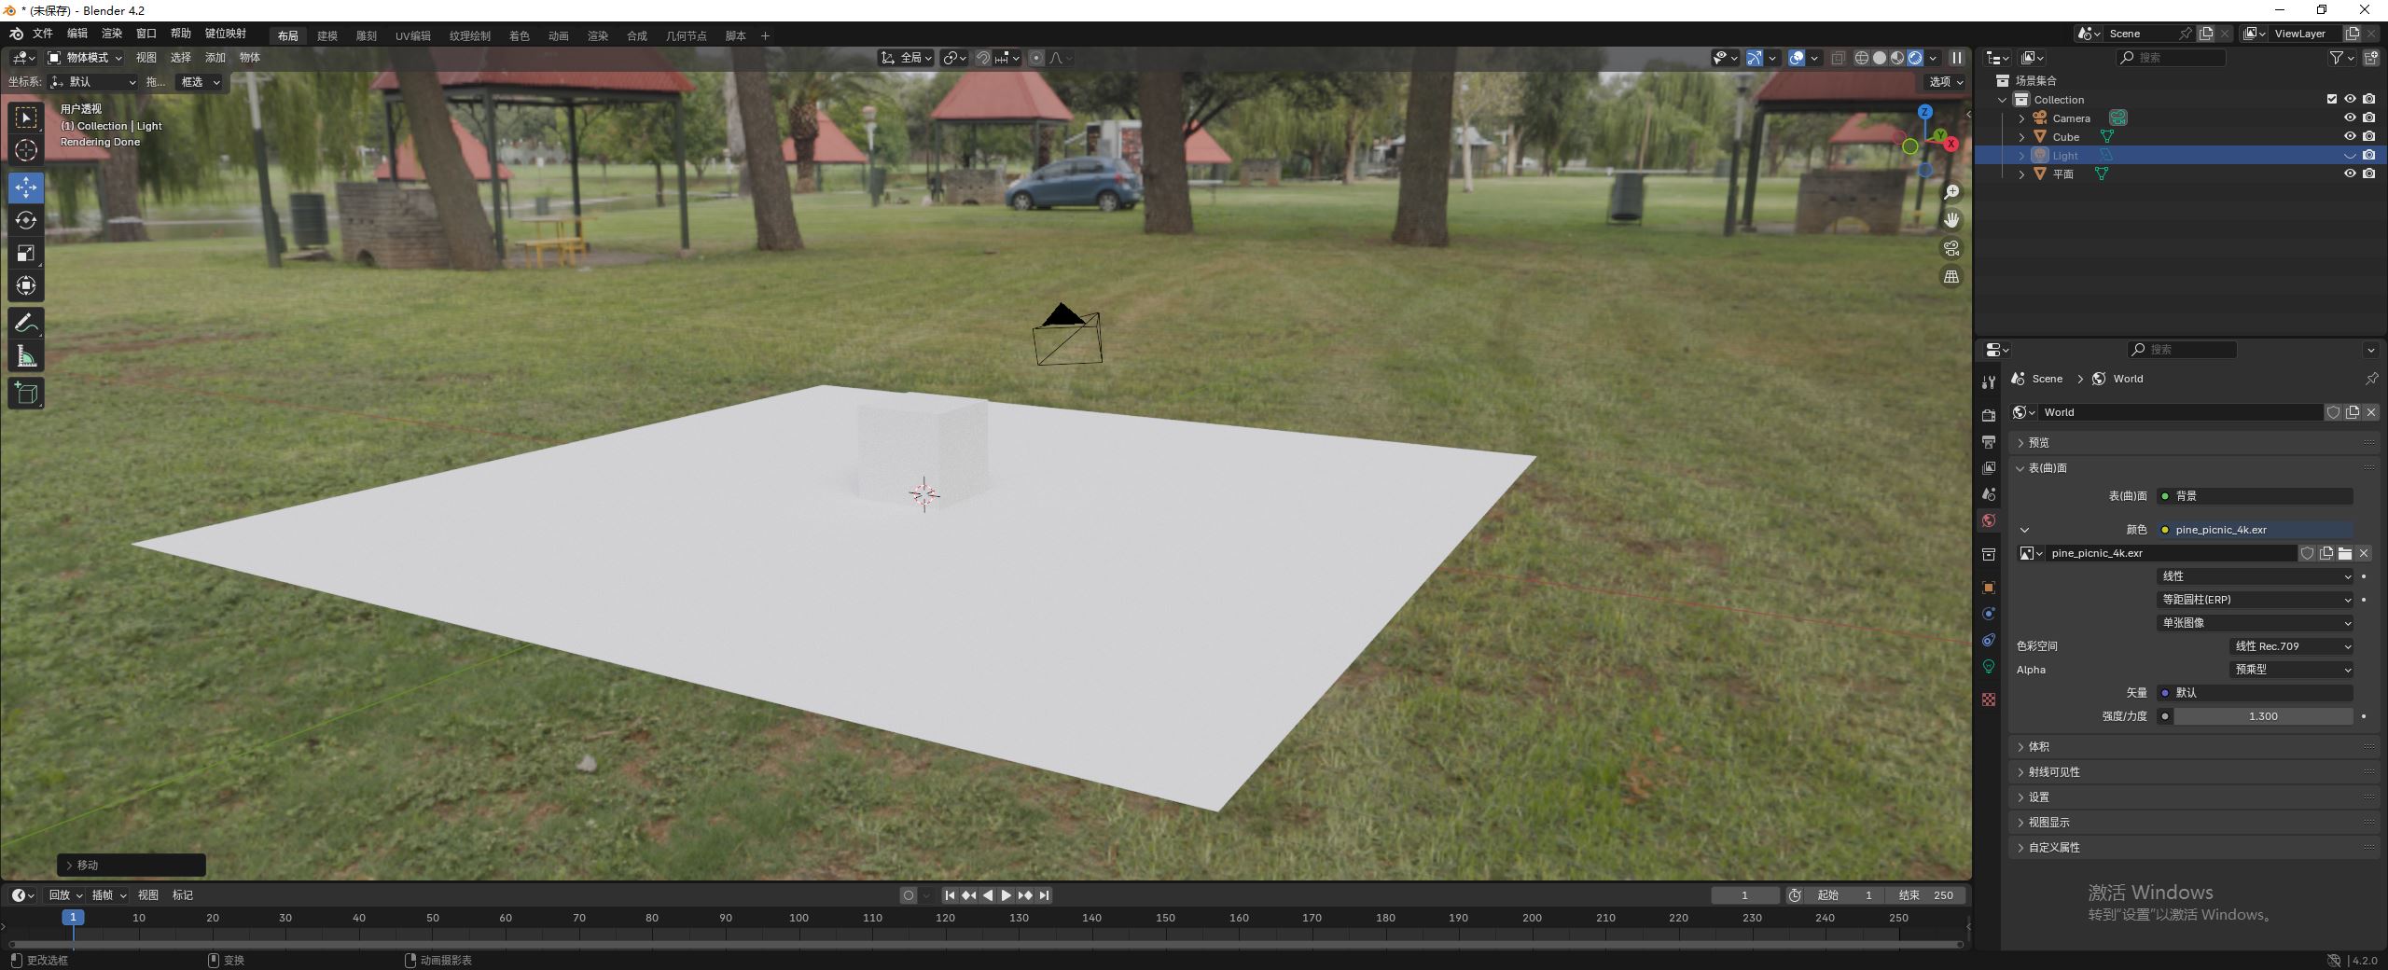This screenshot has width=2388, height=970.
Task: Activate the 3D cursor tool
Action: 26,150
